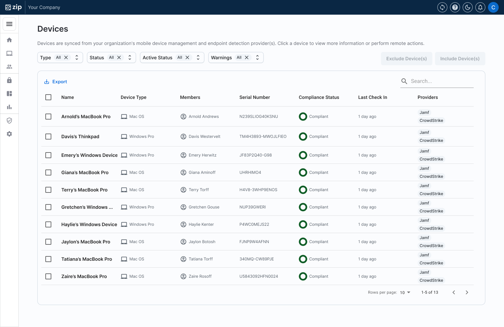Image resolution: width=504 pixels, height=327 pixels.
Task: Open the Devices laptop icon in the sidebar
Action: (9, 53)
